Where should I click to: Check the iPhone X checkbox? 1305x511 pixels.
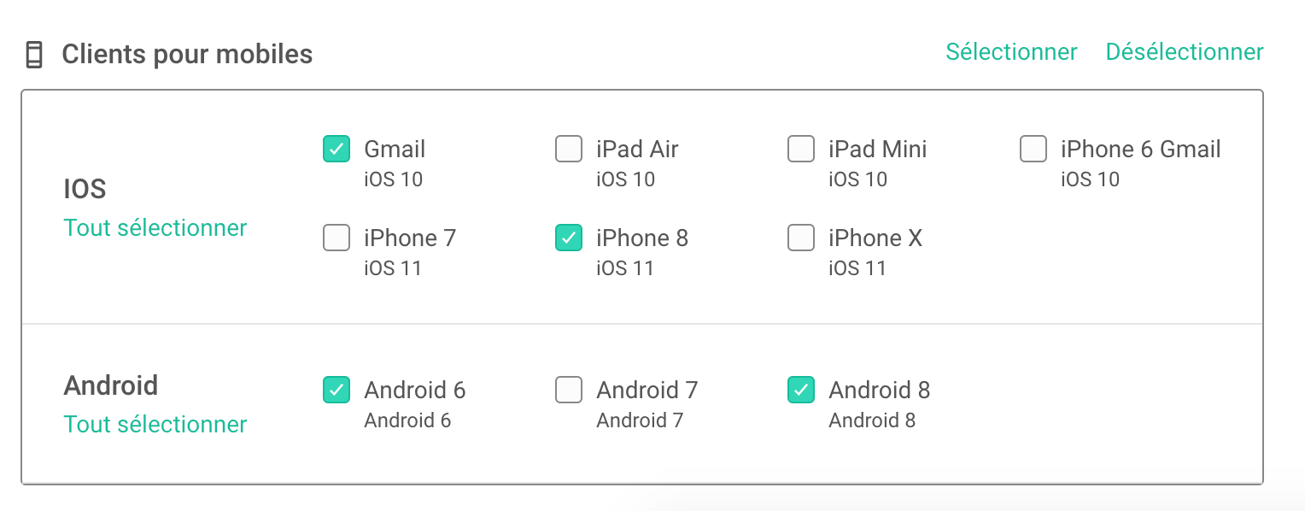coord(801,238)
